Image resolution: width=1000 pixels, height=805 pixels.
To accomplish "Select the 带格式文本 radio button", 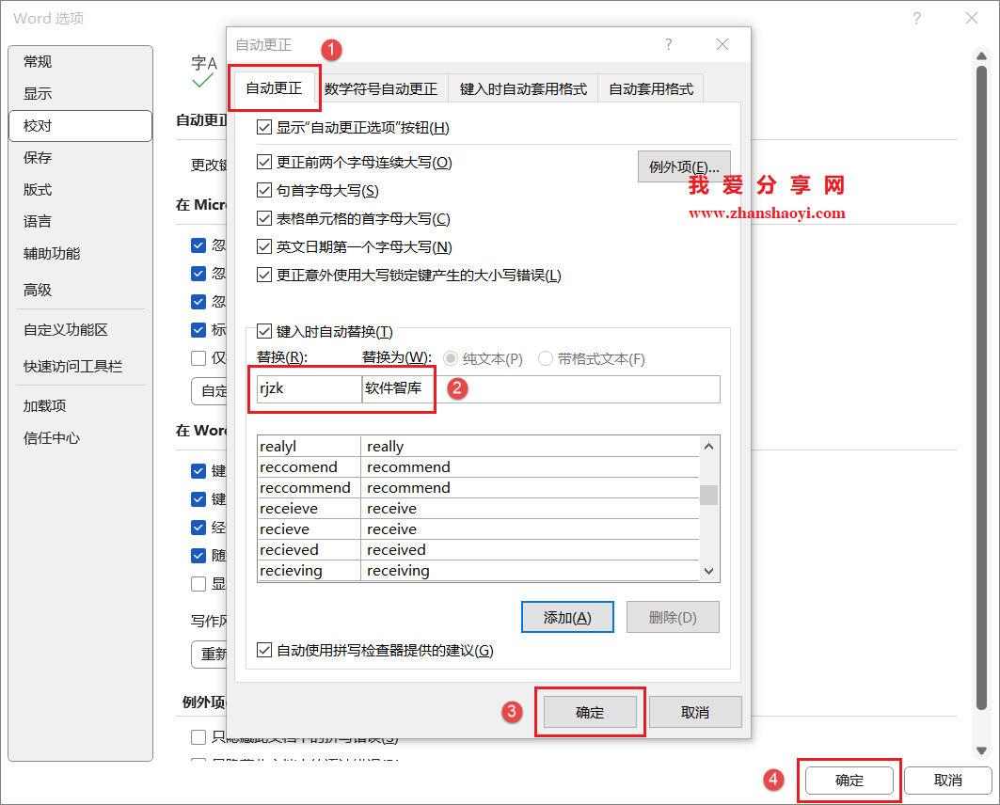I will pos(546,359).
